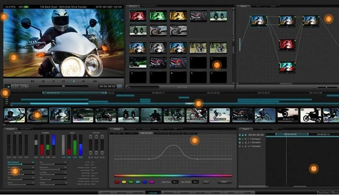339x195 pixels.
Task: Toggle keyframe enable for 2 Corrector row
Action: tap(240, 143)
